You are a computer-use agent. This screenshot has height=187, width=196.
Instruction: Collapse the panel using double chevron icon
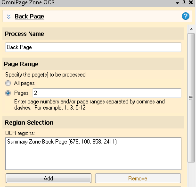[x=8, y=17]
